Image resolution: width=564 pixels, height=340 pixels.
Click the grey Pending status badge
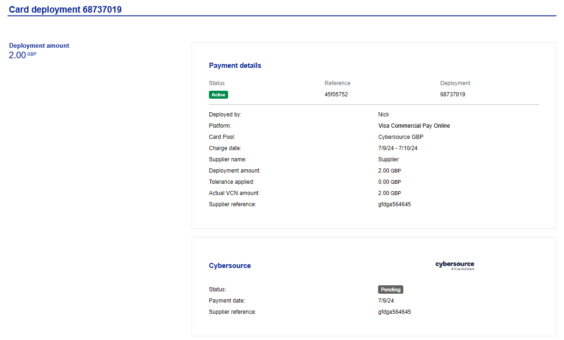tap(391, 289)
